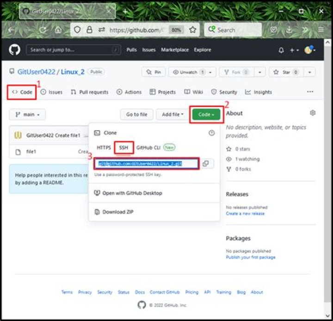This screenshot has width=333, height=321.
Task: Click the GitHub search or jump field
Action: click(x=74, y=50)
